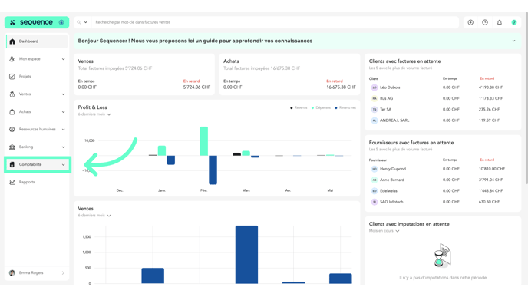528x297 pixels.
Task: Toggle the Revenu net legend marker
Action: pos(335,107)
